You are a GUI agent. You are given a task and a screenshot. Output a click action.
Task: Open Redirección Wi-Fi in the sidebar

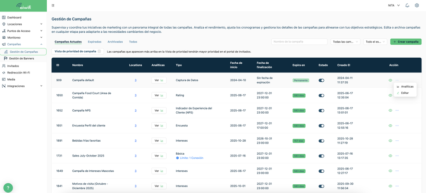[19, 72]
